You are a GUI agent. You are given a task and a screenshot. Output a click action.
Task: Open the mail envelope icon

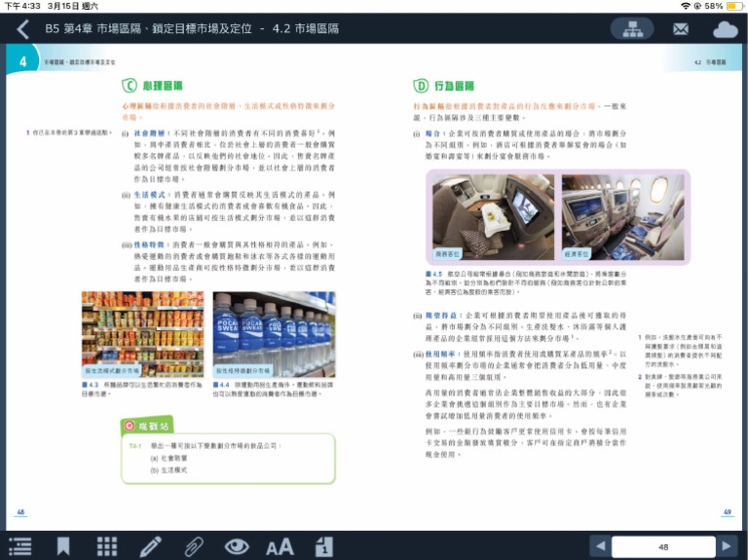[681, 29]
